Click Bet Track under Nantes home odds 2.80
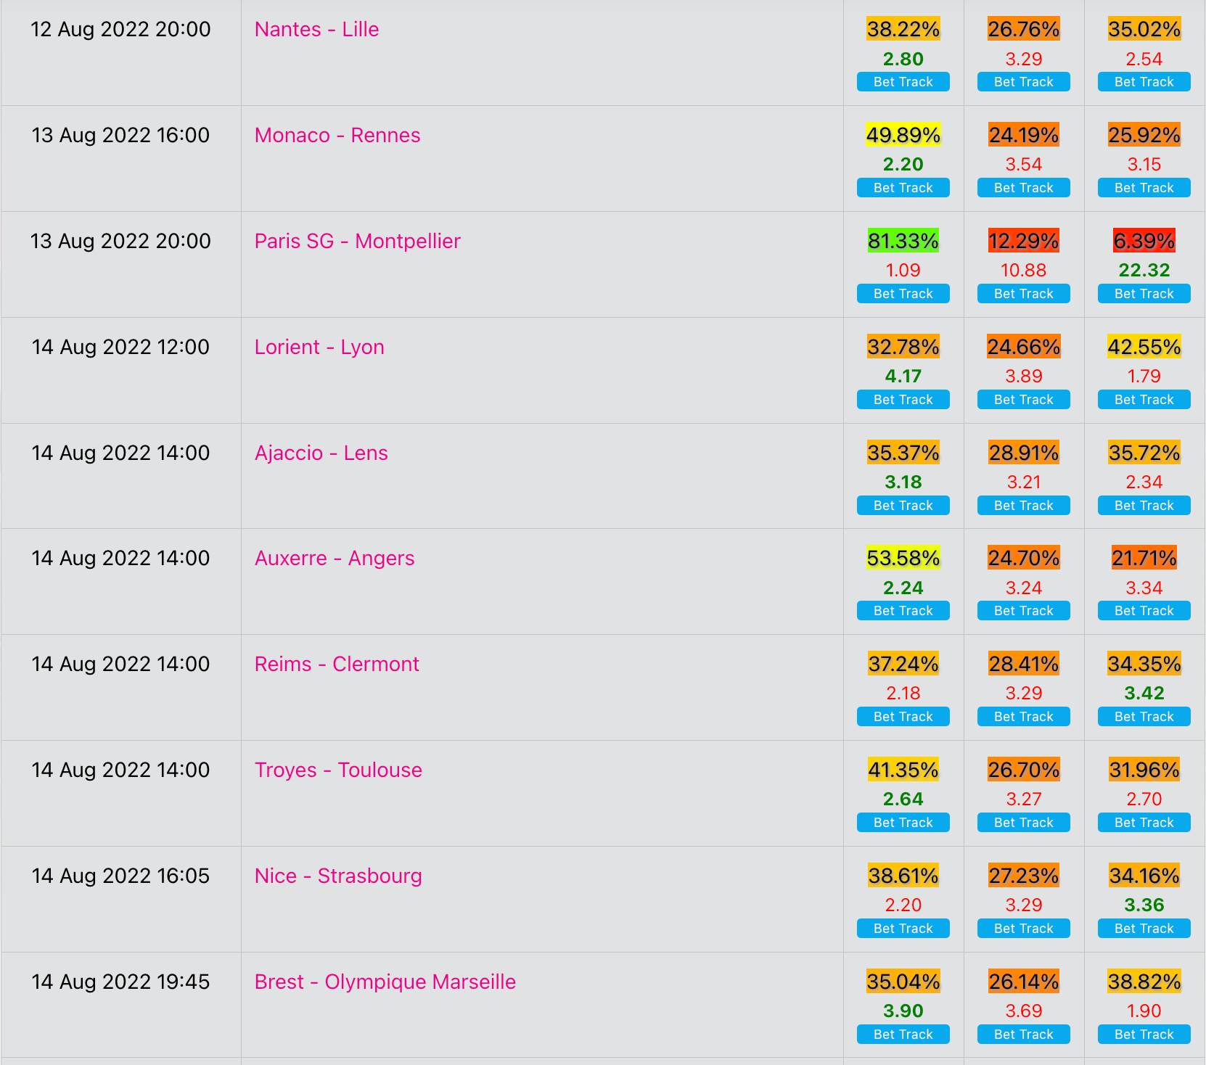Viewport: 1206px width, 1065px height. pyautogui.click(x=903, y=82)
